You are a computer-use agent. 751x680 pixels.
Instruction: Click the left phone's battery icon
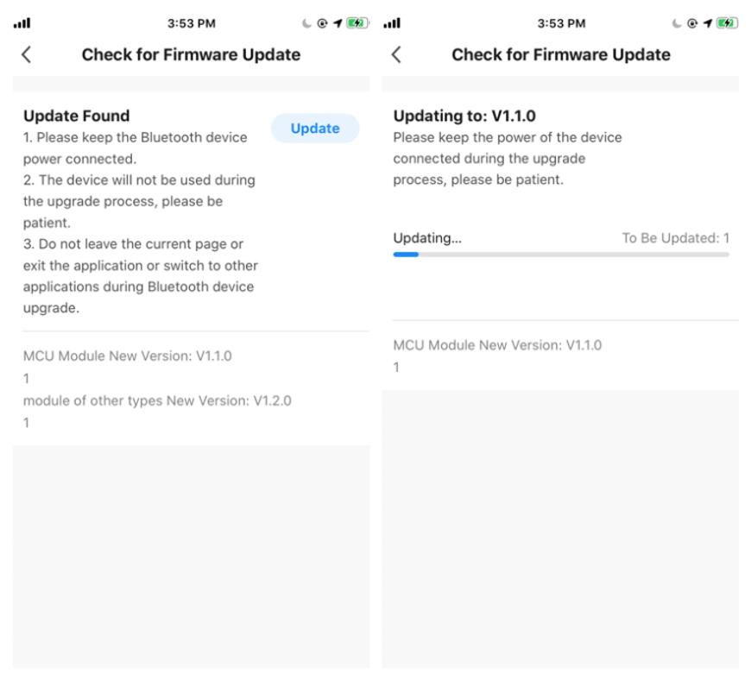(357, 23)
